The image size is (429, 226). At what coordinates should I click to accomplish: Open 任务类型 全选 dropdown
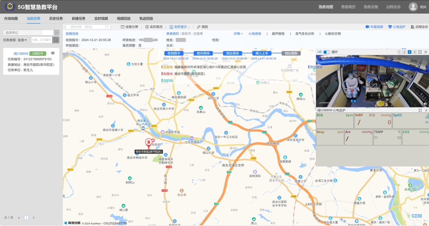tap(22, 40)
